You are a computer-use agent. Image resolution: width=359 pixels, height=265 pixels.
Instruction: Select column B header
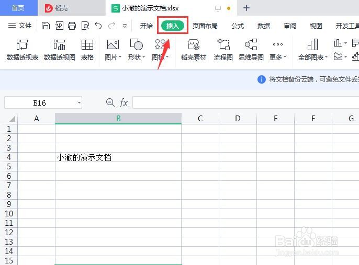tap(118, 119)
